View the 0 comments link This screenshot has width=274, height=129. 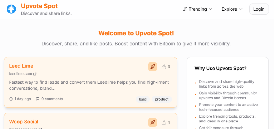tap(52, 99)
